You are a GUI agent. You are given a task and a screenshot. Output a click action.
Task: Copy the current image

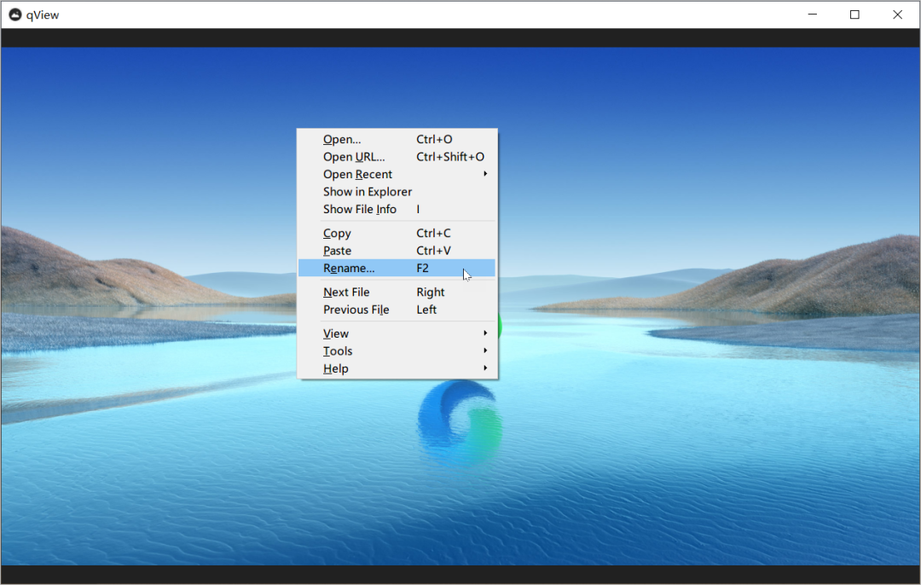336,233
